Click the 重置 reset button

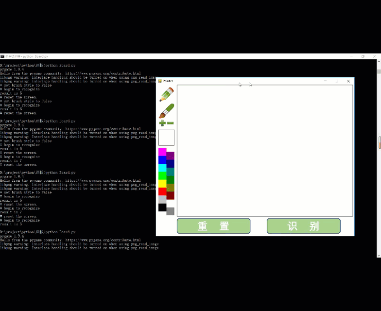coord(214,226)
